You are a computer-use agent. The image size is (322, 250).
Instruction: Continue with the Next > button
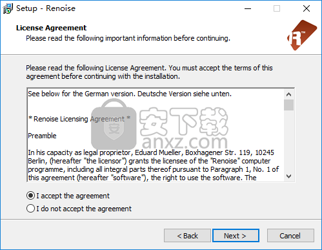pyautogui.click(x=236, y=236)
